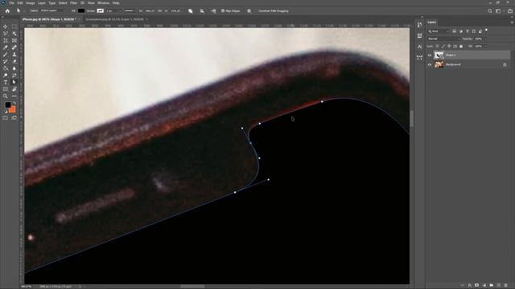Toggle pixel layer filter in Layers panel

pos(454,31)
